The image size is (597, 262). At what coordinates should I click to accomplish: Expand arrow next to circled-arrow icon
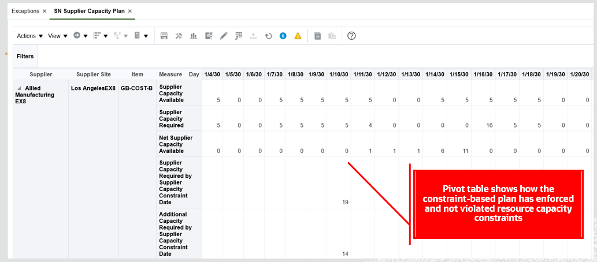click(x=86, y=36)
